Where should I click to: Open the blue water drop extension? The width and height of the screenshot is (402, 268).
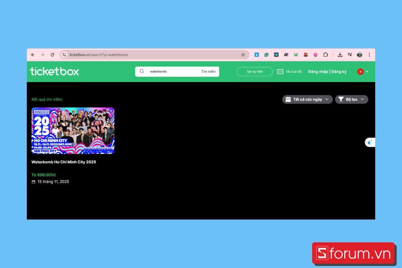click(257, 55)
